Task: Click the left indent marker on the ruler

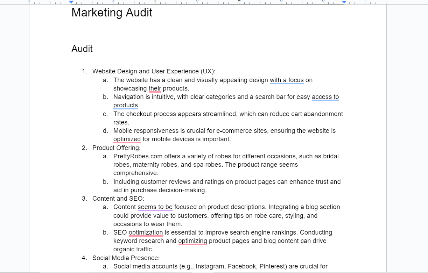Action: pyautogui.click(x=71, y=2)
